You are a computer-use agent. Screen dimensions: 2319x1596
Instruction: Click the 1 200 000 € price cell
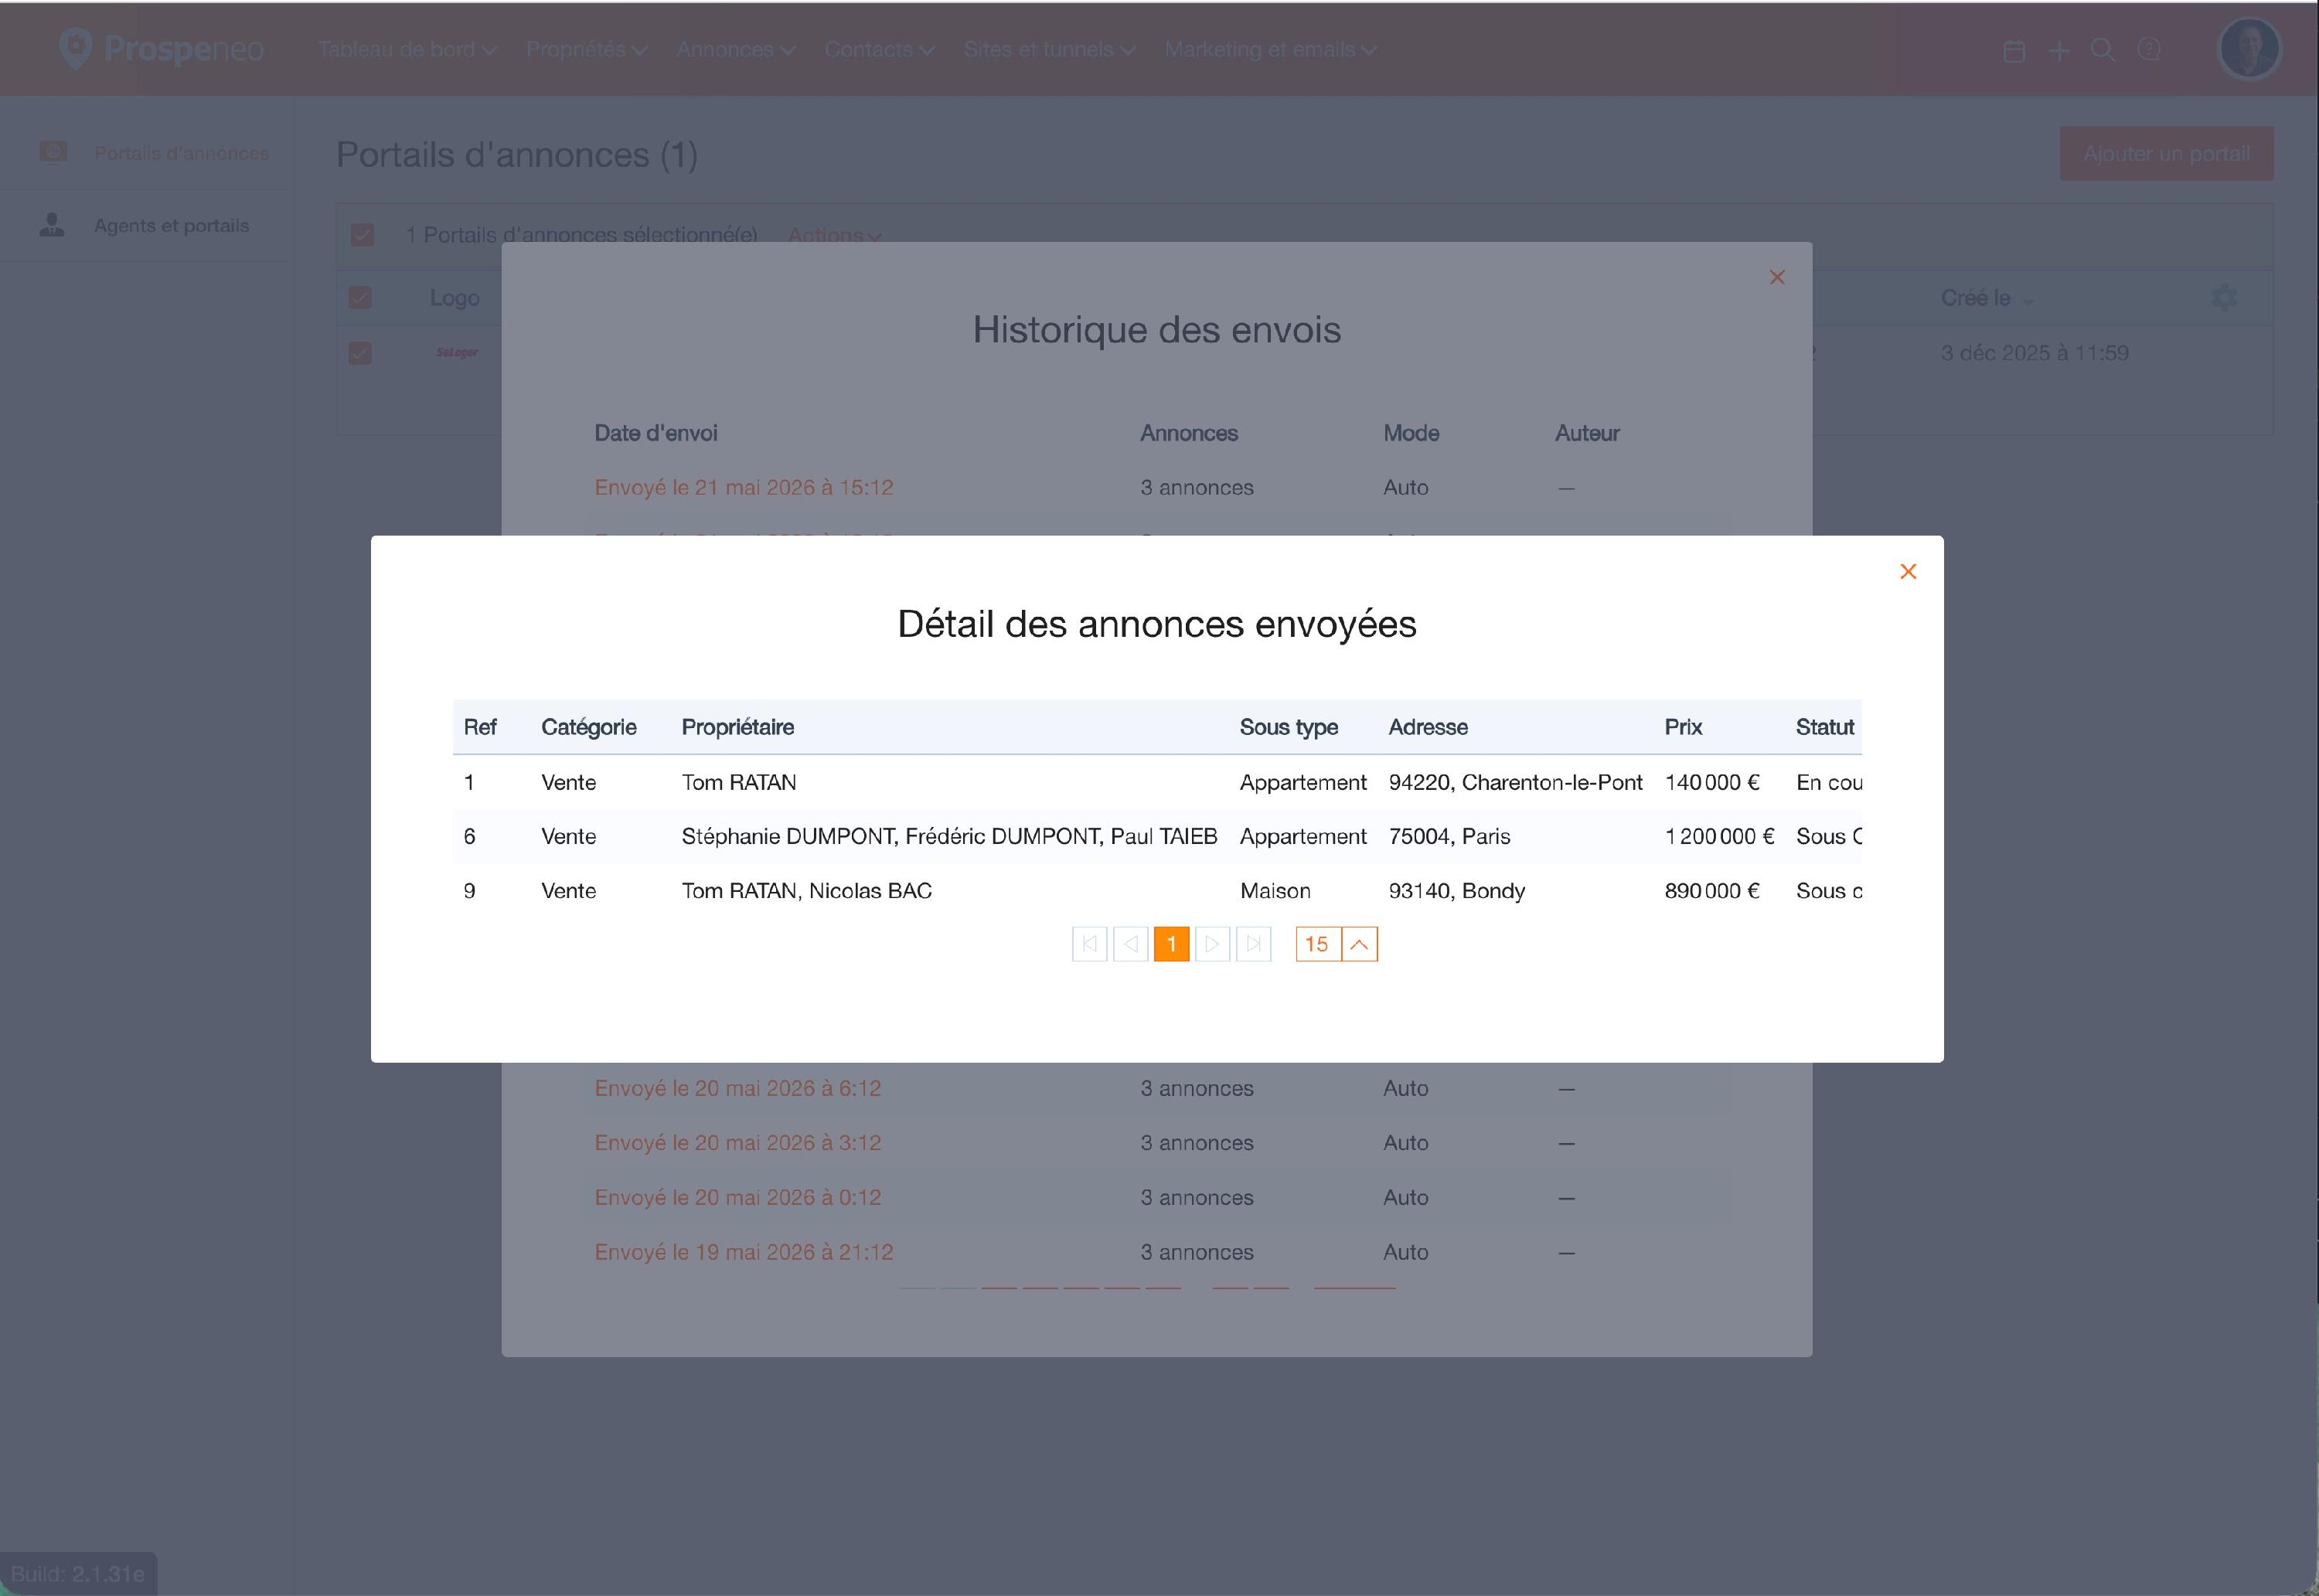1719,836
